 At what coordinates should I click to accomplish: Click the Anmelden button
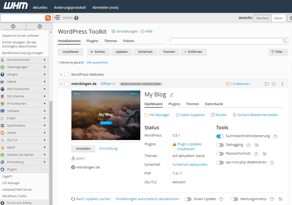pos(83,149)
